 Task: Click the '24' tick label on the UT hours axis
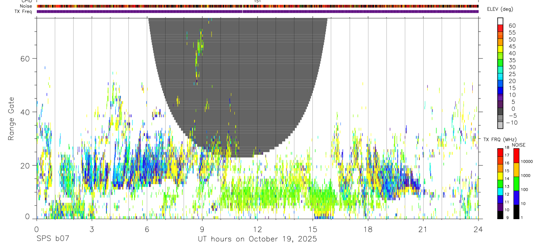[478, 229]
